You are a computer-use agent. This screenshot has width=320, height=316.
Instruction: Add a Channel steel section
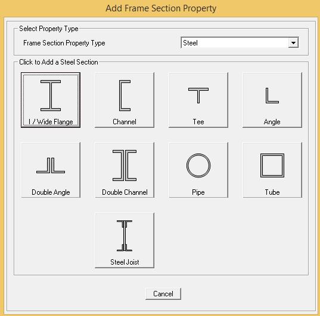(x=125, y=100)
